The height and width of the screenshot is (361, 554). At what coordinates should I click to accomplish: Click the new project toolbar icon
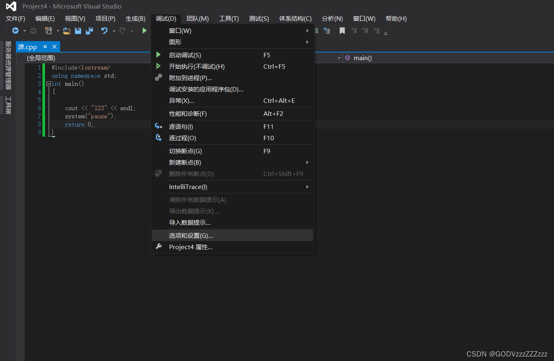pyautogui.click(x=49, y=30)
